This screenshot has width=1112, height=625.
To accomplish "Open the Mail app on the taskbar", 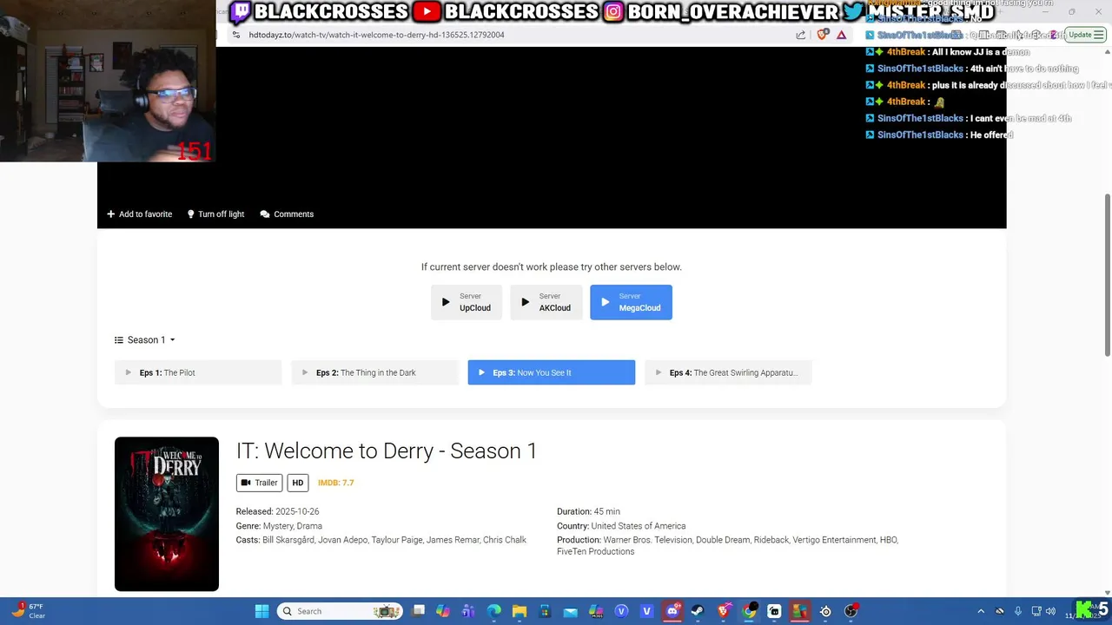I will click(570, 611).
